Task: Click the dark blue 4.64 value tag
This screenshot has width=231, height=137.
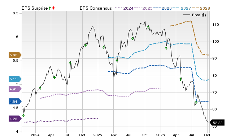Action: [x=15, y=101]
